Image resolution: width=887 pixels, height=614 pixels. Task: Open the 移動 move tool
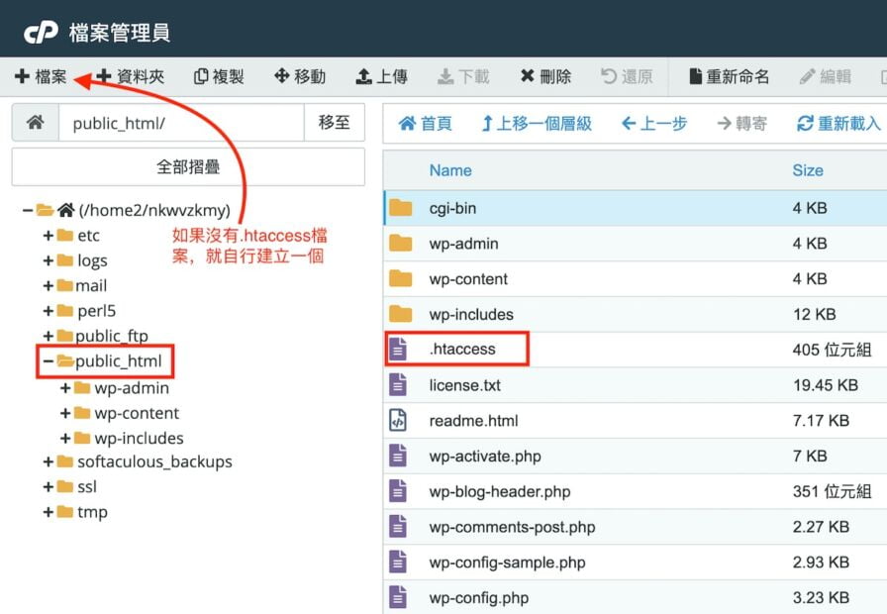click(299, 74)
